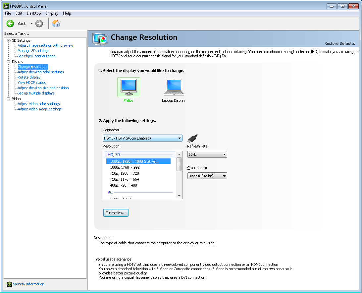Open the Connector dropdown

(142, 138)
